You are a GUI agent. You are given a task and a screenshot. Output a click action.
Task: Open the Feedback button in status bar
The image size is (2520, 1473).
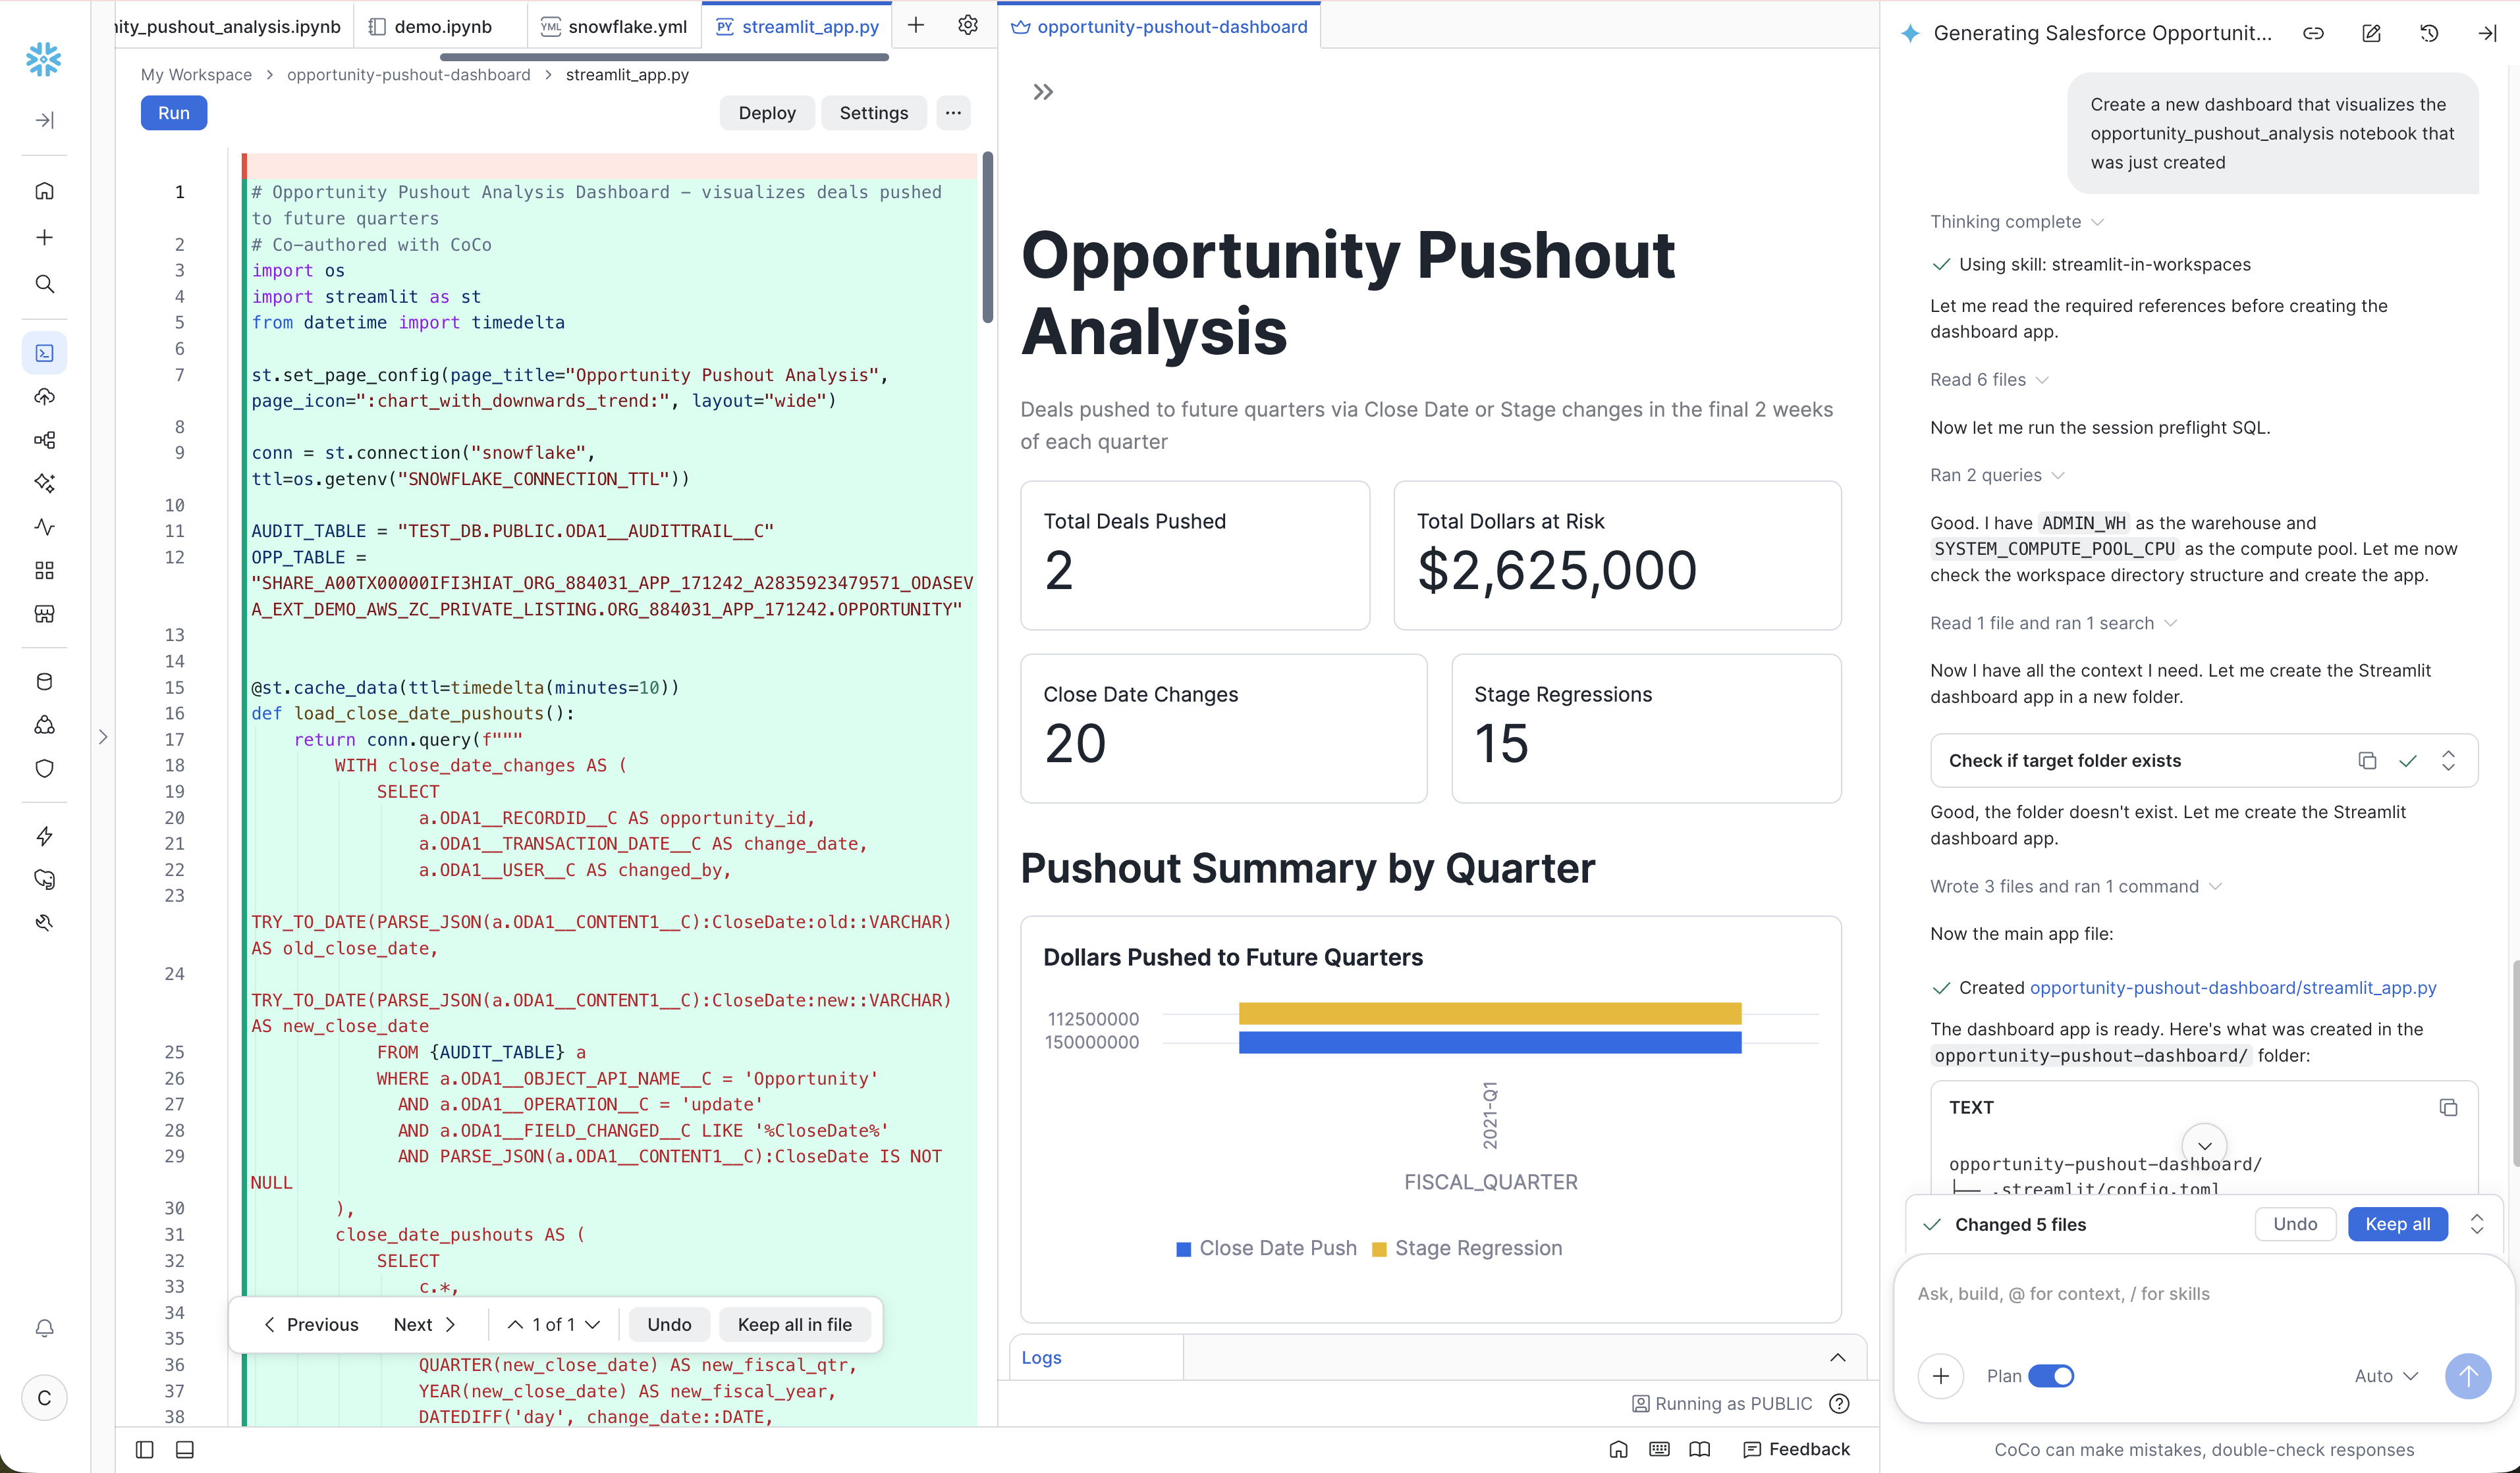coord(1796,1449)
